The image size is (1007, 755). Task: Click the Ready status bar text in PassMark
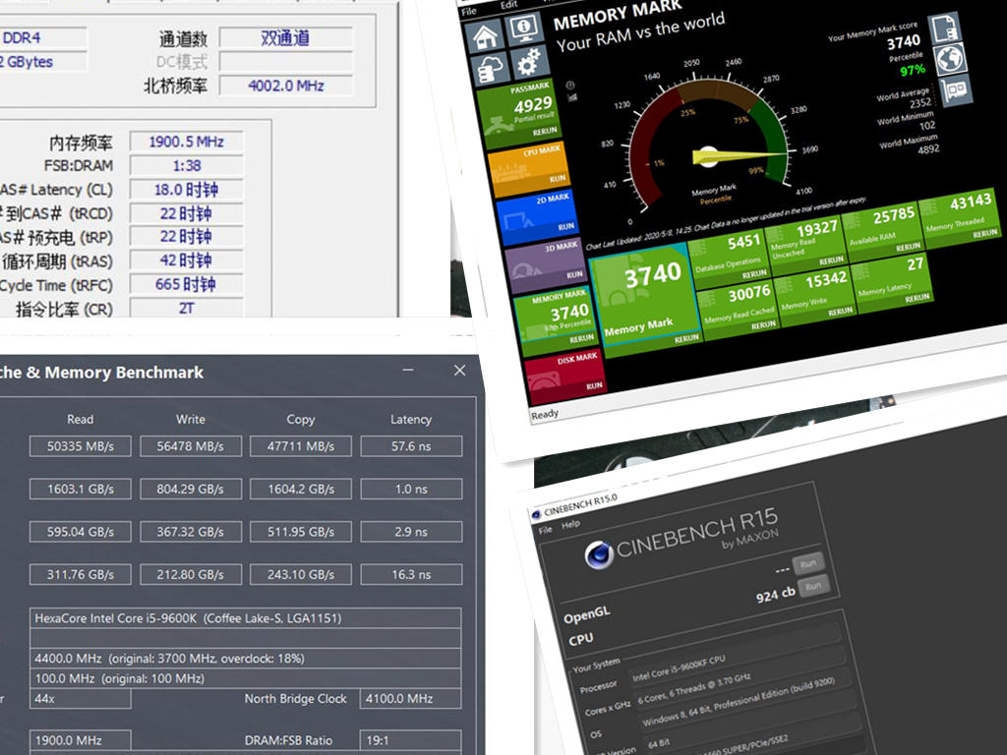[545, 414]
